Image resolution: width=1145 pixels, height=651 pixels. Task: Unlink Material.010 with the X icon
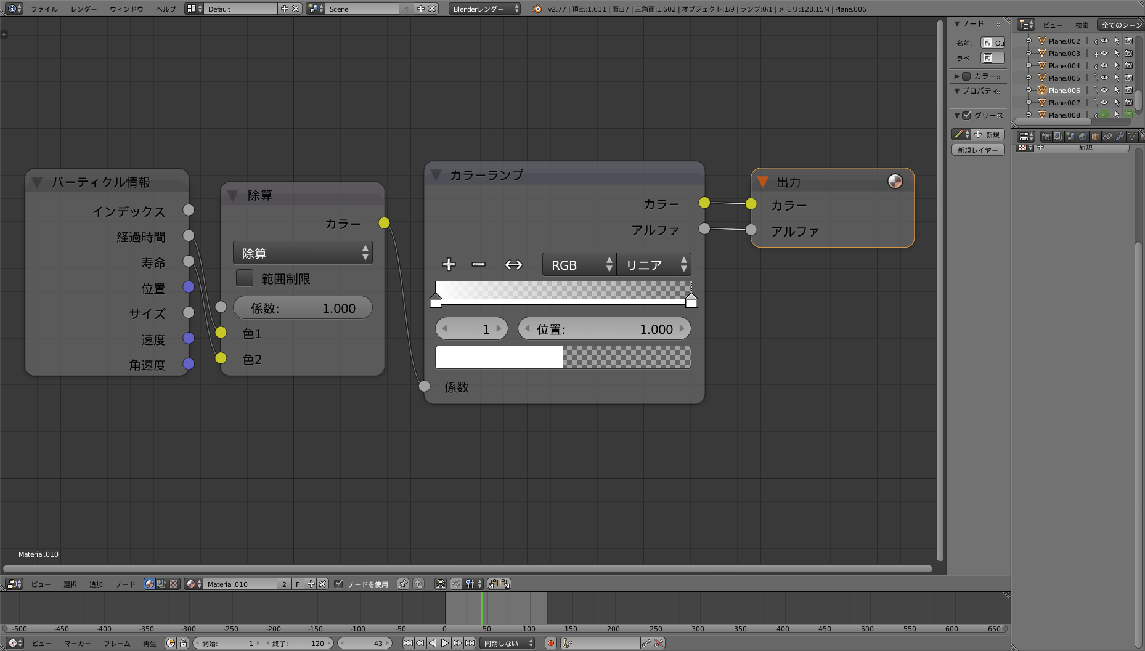click(322, 584)
